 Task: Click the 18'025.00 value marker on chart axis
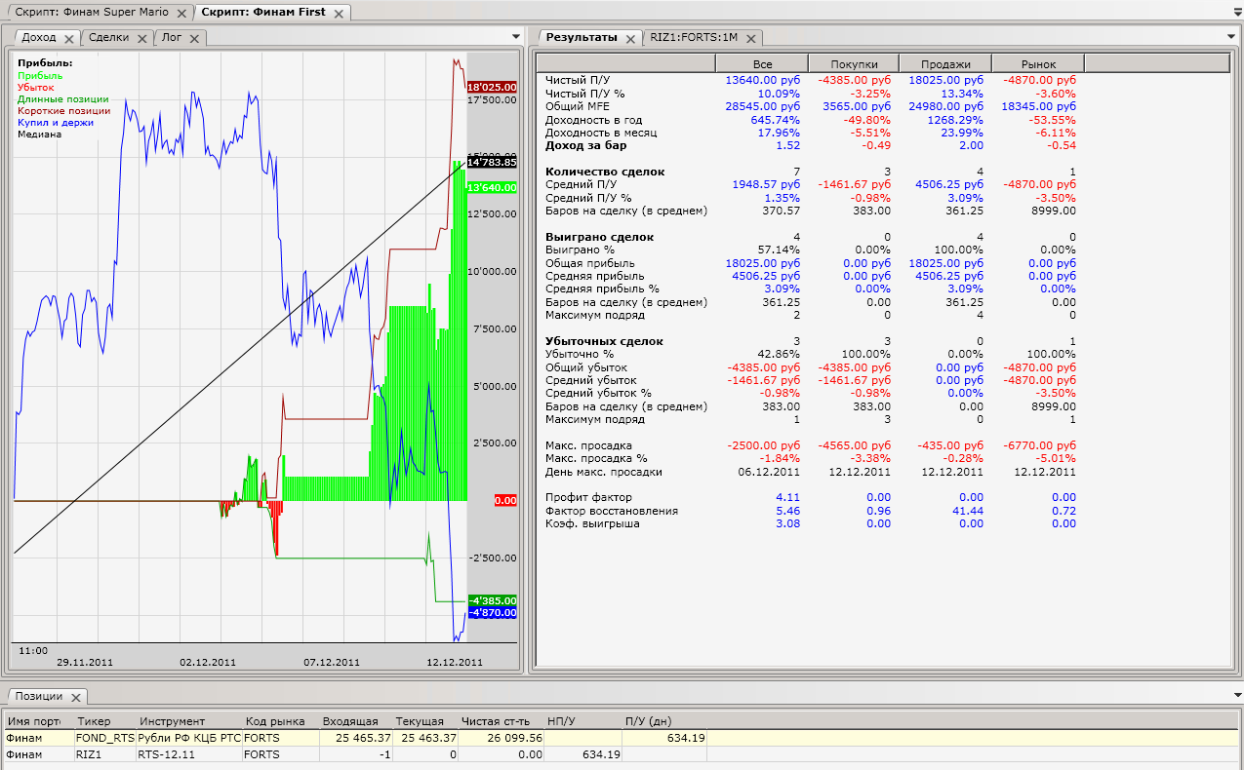(492, 87)
